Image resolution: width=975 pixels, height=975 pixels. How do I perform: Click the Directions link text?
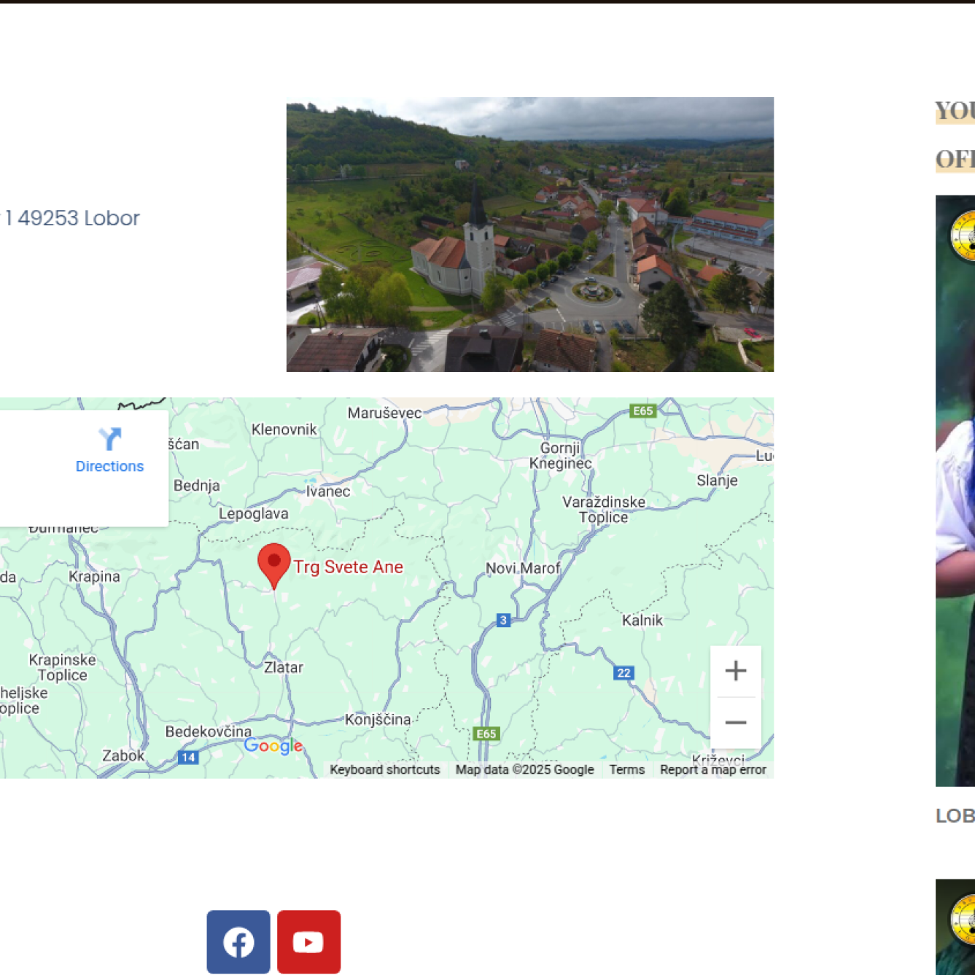[109, 467]
